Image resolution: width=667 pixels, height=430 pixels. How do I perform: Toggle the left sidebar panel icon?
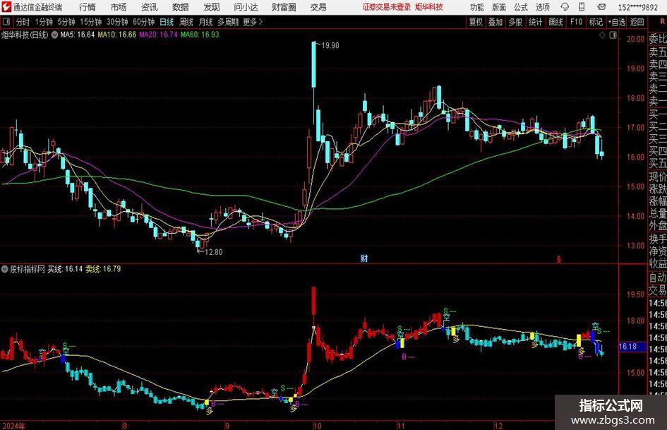6,22
